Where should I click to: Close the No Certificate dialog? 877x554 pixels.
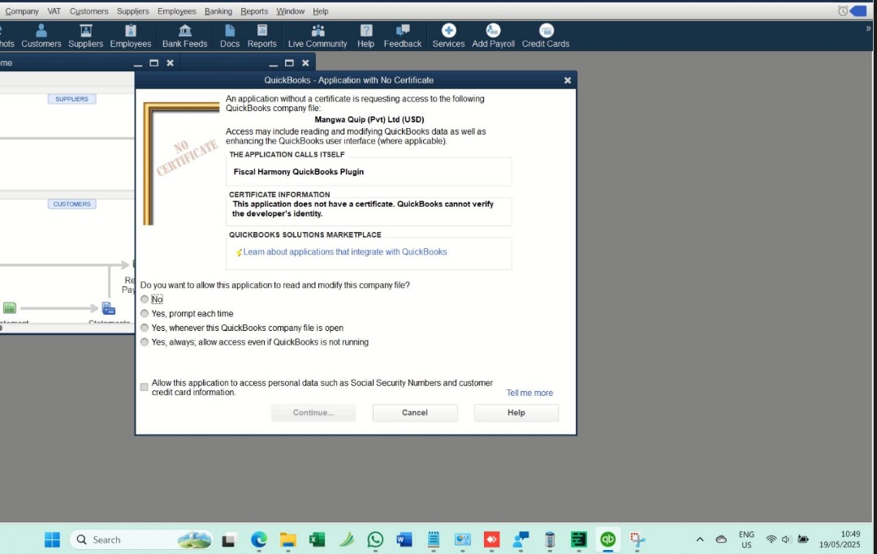pos(567,80)
